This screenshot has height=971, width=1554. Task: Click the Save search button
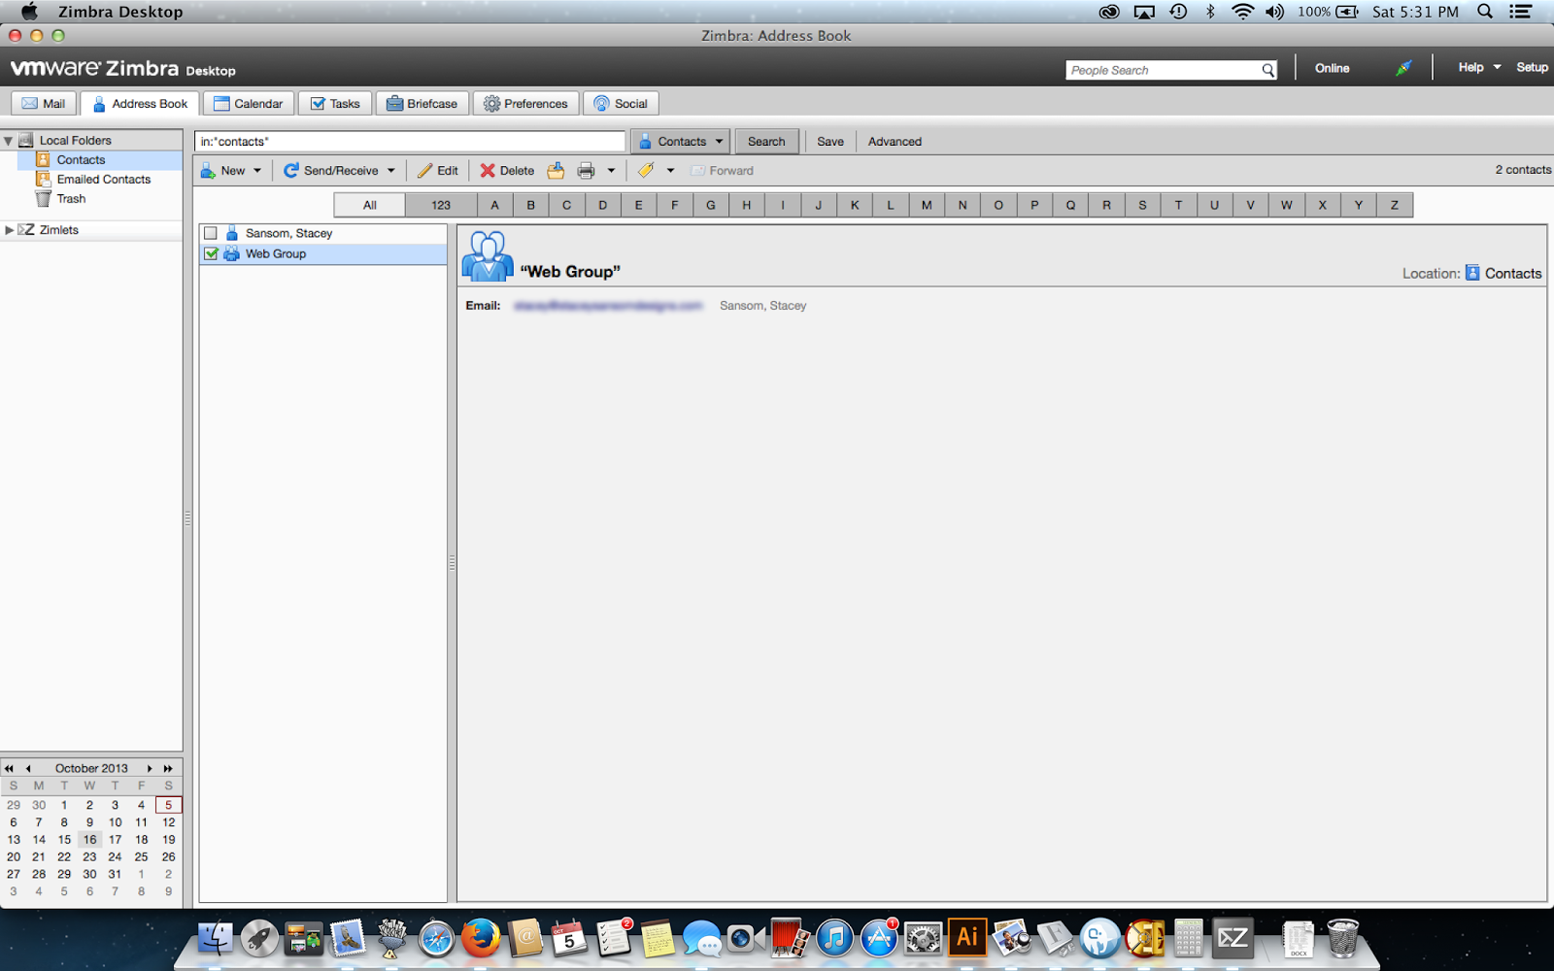point(830,142)
